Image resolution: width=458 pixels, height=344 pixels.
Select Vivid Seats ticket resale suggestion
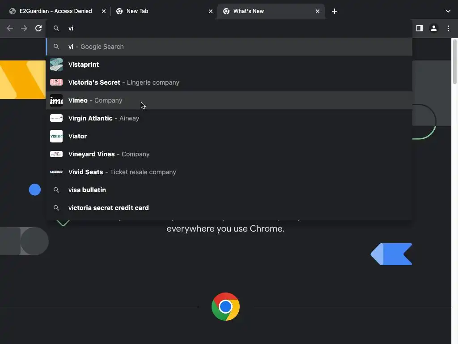pos(229,172)
